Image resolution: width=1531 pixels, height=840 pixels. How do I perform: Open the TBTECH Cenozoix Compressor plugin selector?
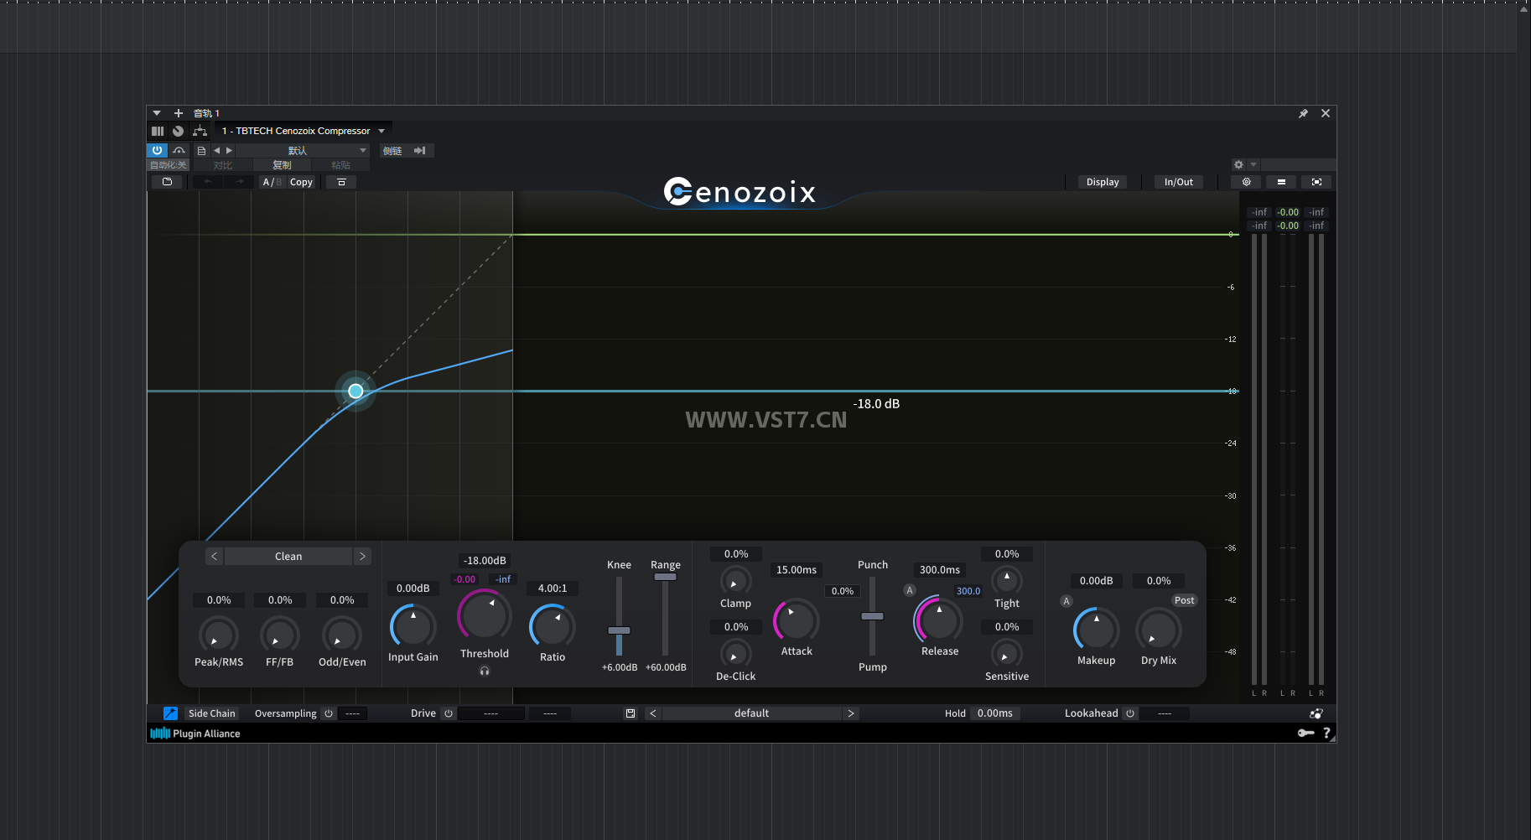(303, 131)
